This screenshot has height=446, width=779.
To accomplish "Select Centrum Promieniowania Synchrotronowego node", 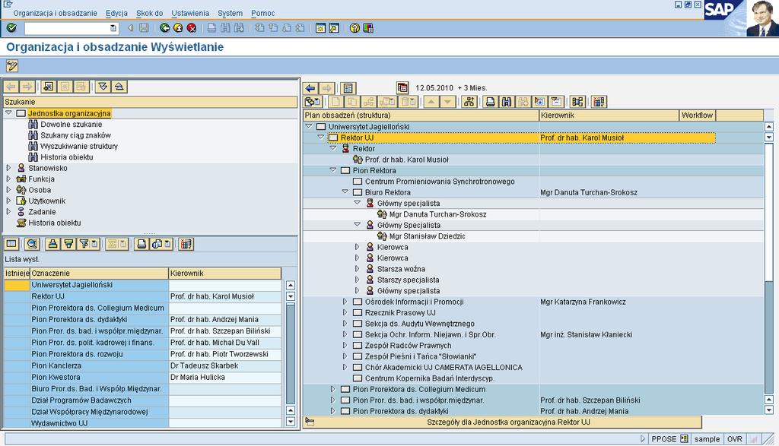I will [x=440, y=182].
